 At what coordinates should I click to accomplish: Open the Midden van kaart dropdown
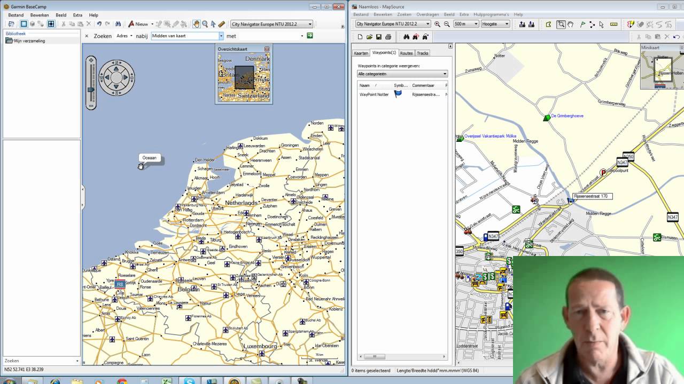(221, 36)
